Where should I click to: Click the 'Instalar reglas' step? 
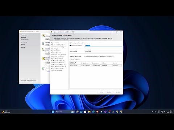pyautogui.click(x=54, y=49)
